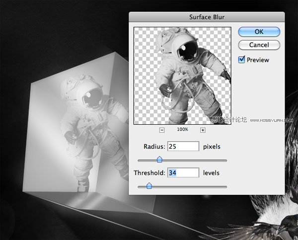Confirm Surface Blur with OK button

[x=259, y=32]
